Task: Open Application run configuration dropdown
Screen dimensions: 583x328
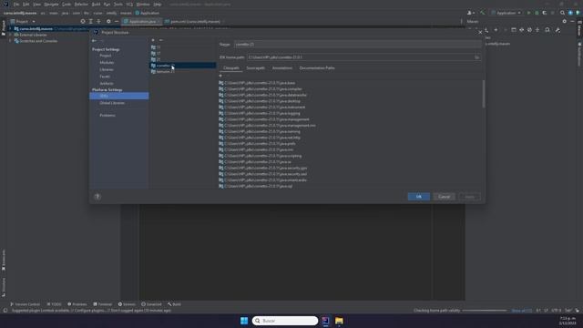Action: [506, 13]
